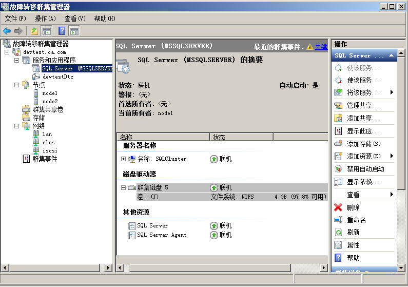
Task: Click the Forward arrow toolbar icon
Action: (x=18, y=31)
